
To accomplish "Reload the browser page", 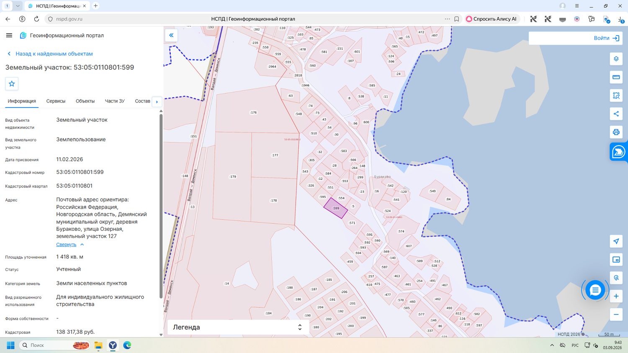I will [36, 19].
